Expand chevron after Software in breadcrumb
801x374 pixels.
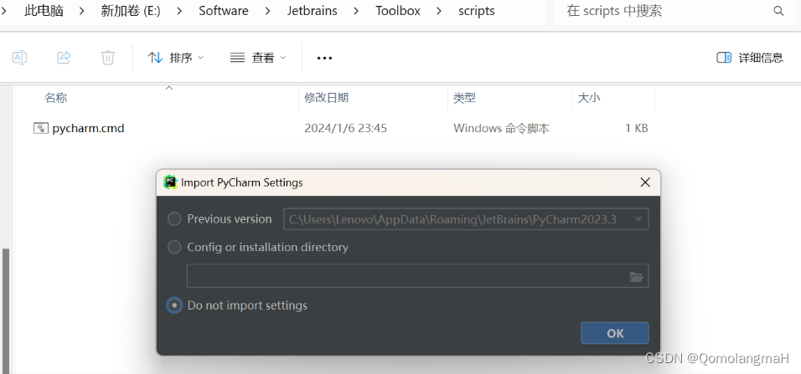click(268, 11)
